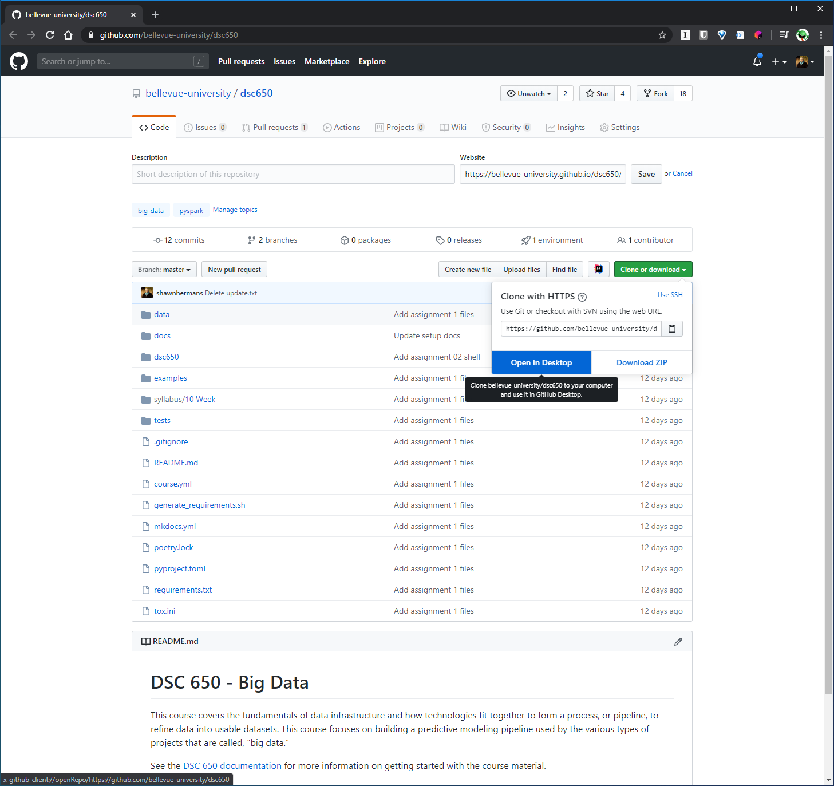Open the media control playlist icon
Screen dimensions: 834x786
point(784,35)
